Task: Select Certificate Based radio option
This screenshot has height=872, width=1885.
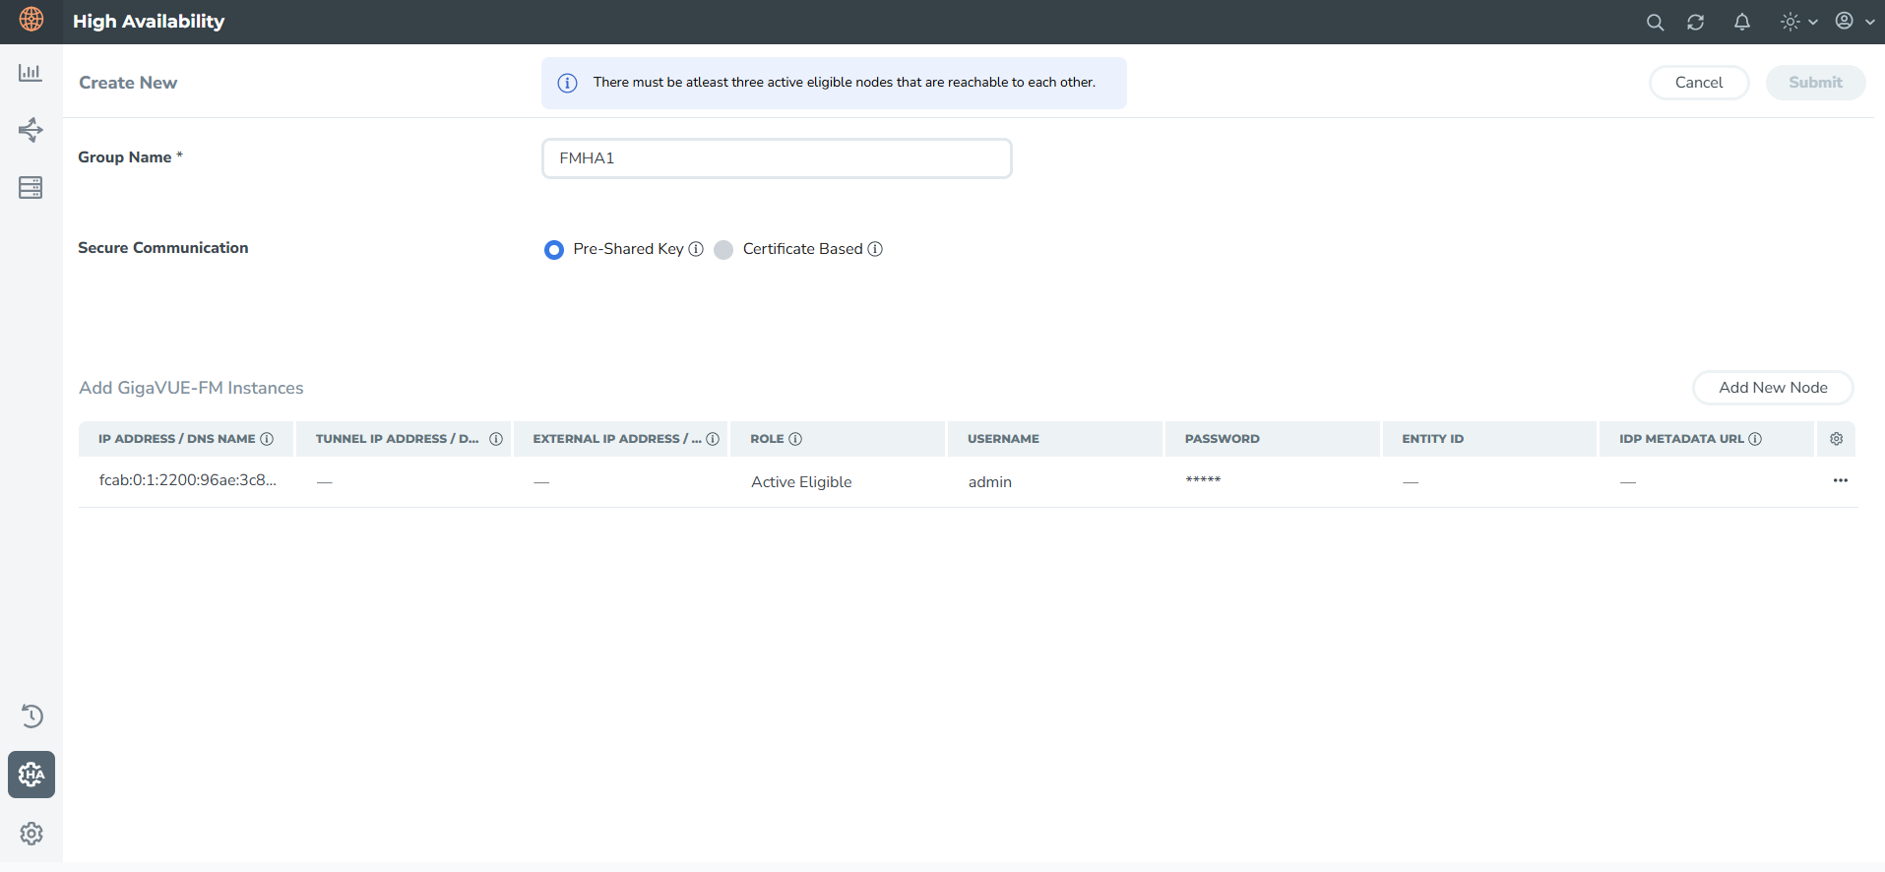Action: click(723, 250)
